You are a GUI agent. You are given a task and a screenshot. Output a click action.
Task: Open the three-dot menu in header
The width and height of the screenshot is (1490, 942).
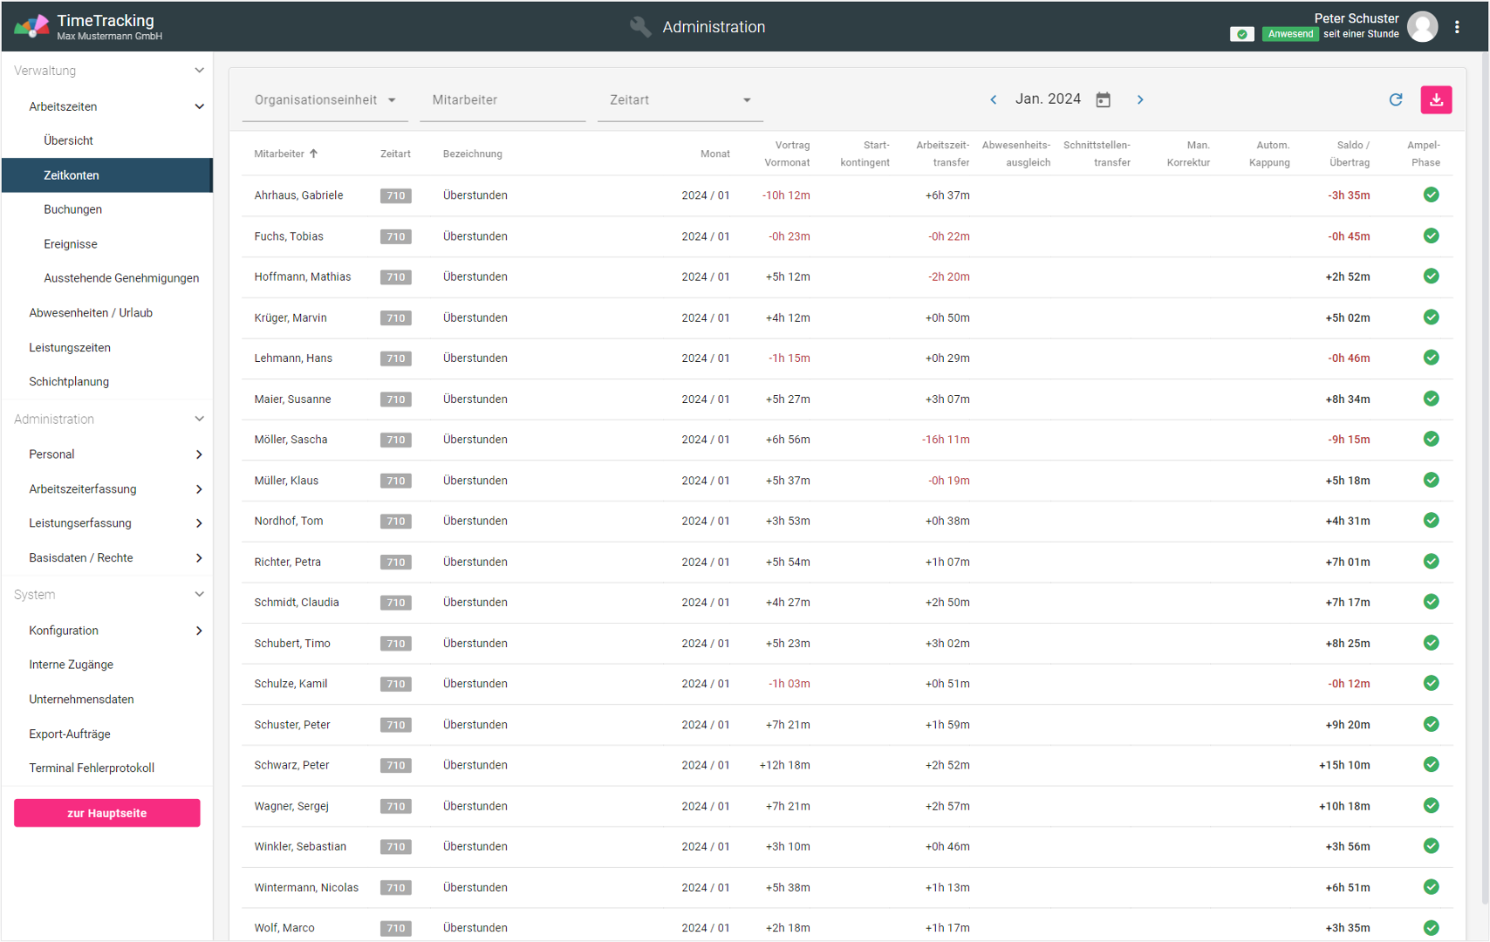coord(1456,27)
